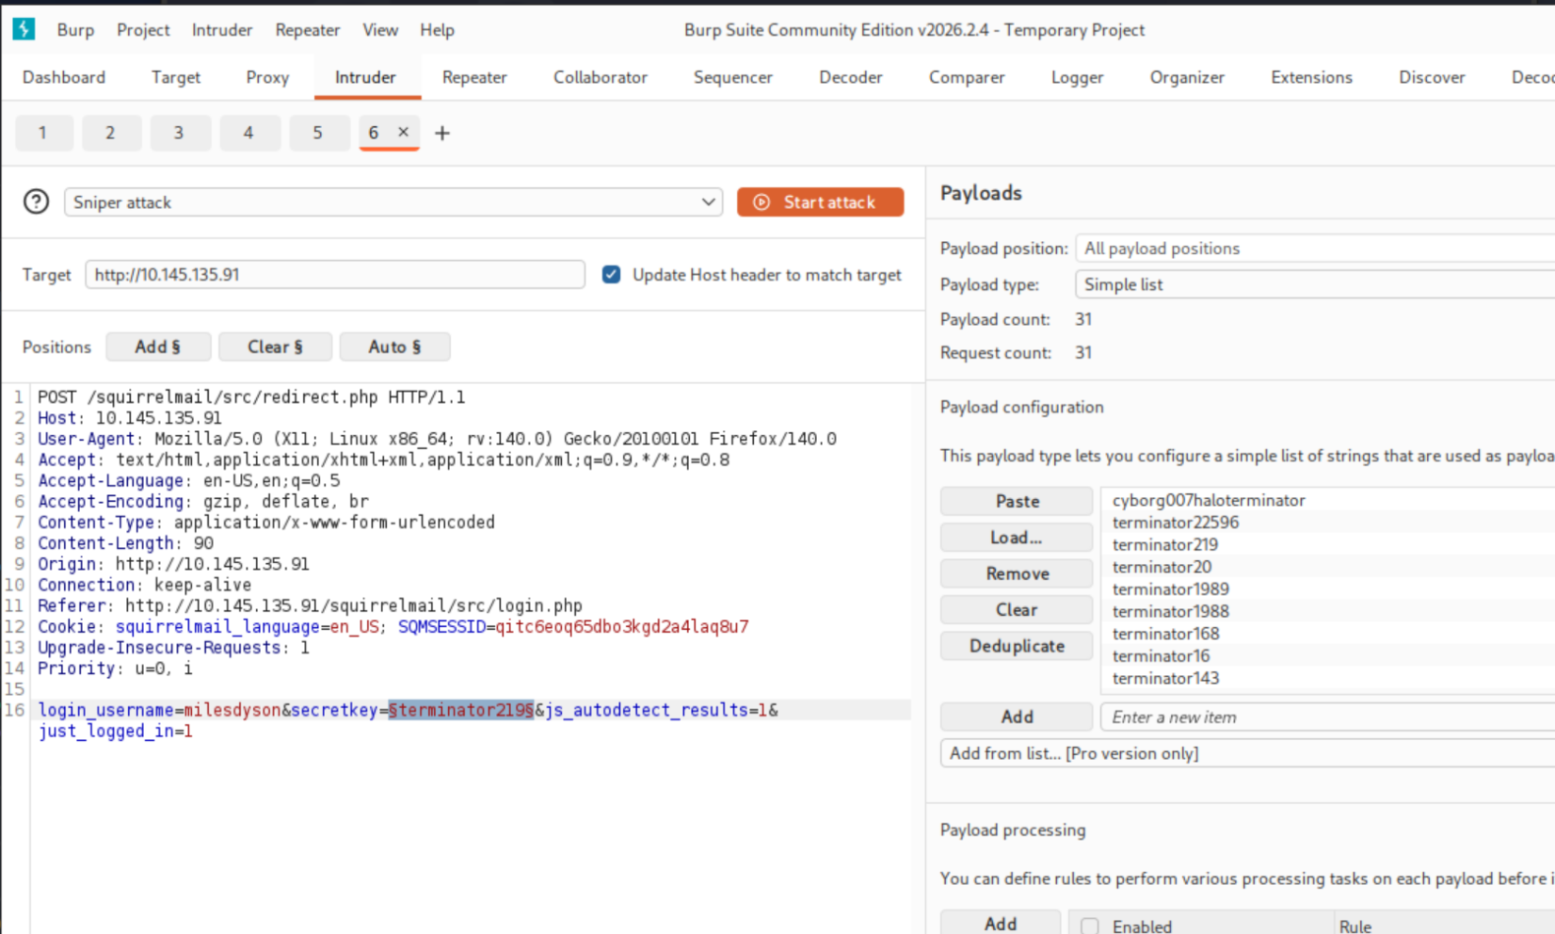Select Intruder attack tab 5
Screen dimensions: 1555x934
[318, 133]
